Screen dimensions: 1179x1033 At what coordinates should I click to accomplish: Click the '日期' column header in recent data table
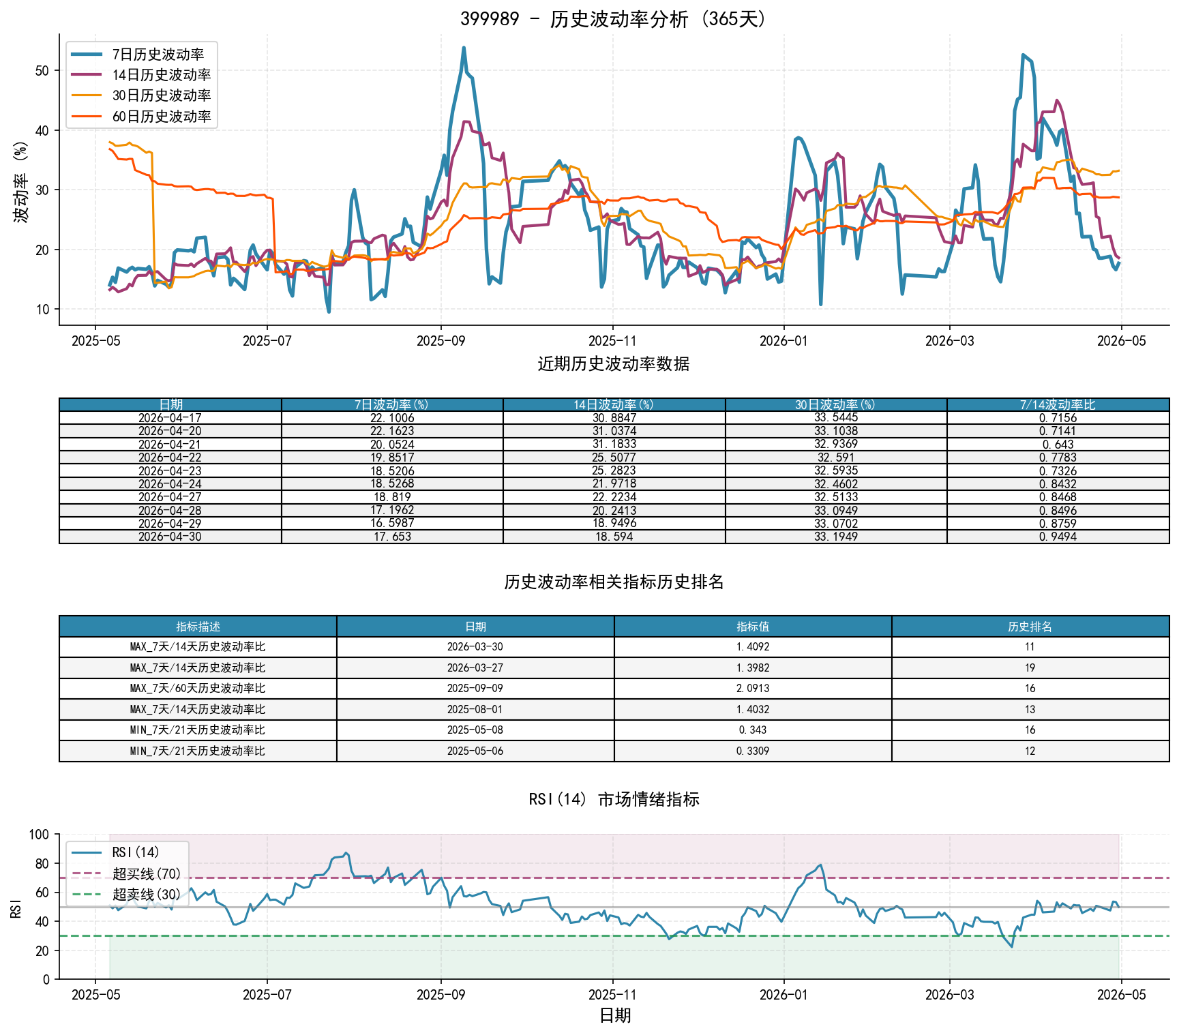[170, 404]
